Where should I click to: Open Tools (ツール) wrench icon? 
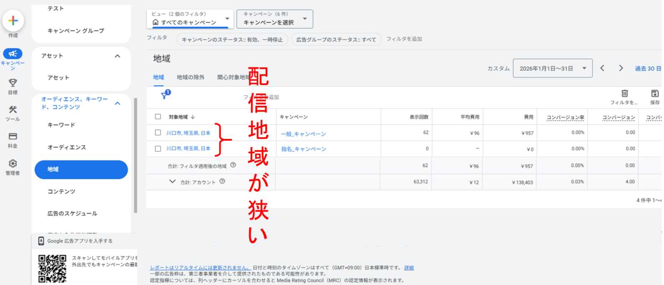click(13, 110)
